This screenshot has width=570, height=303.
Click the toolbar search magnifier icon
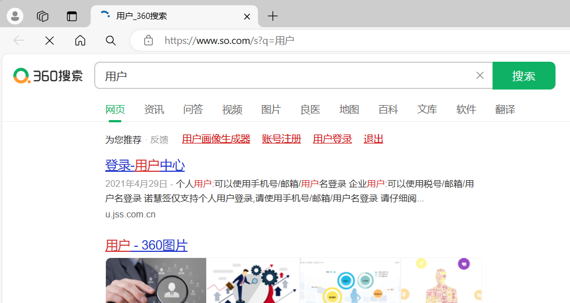click(x=110, y=40)
